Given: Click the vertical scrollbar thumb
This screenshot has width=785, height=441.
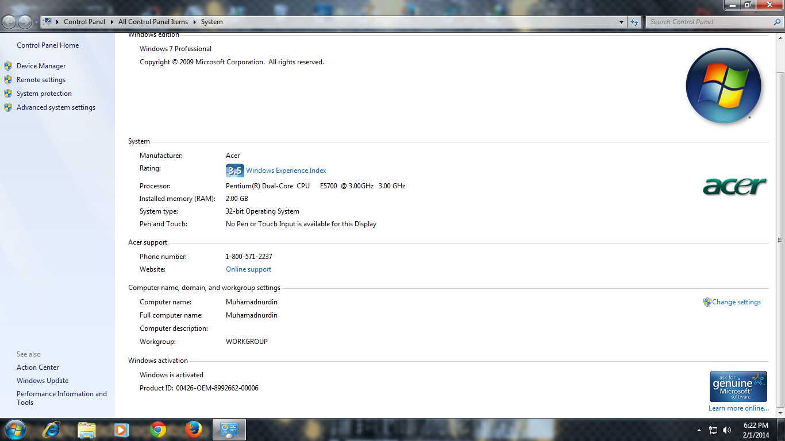Looking at the screenshot, I should point(780,239).
